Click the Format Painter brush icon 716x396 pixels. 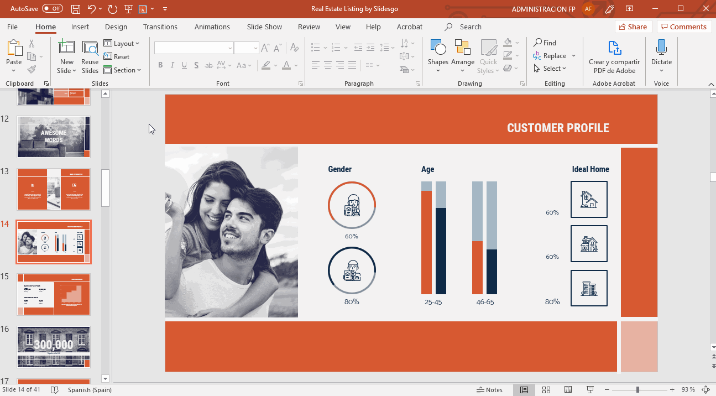tap(32, 70)
